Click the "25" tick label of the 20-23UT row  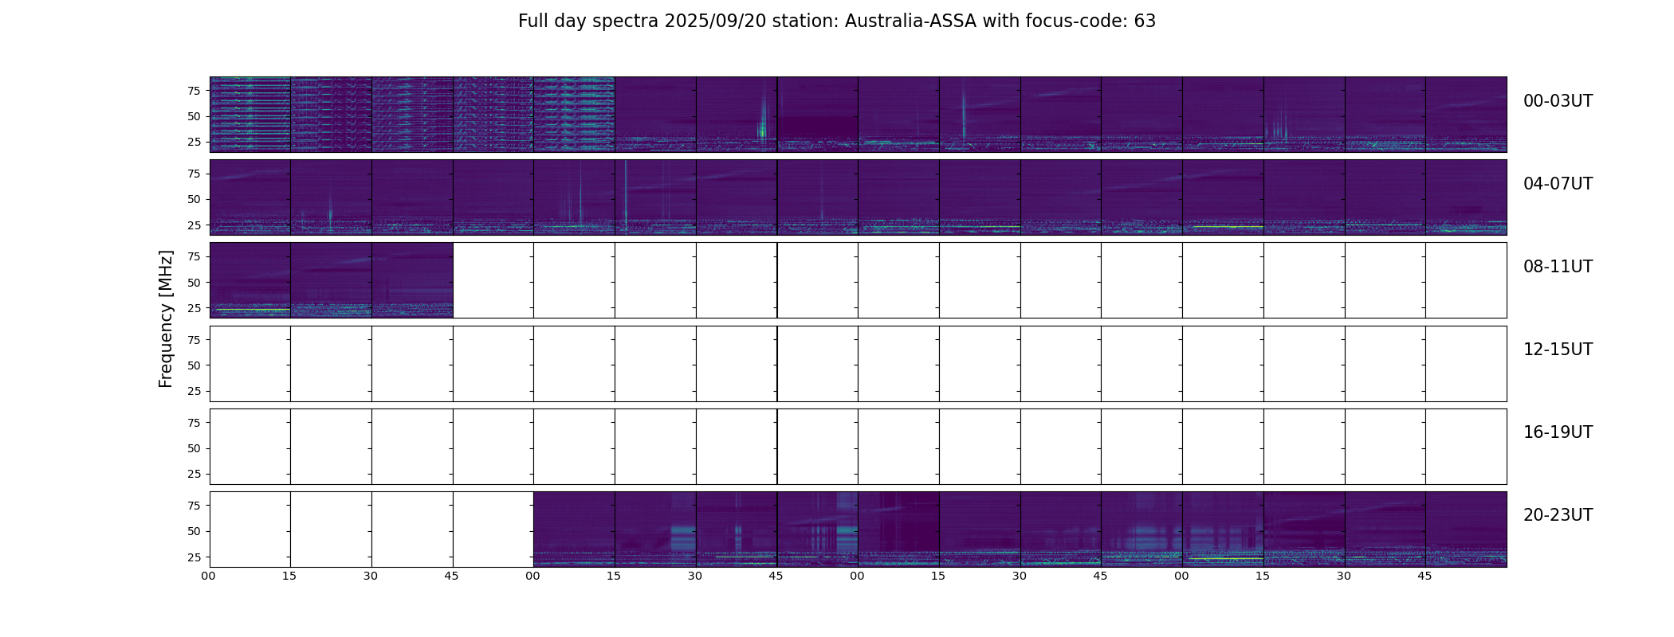tap(194, 557)
